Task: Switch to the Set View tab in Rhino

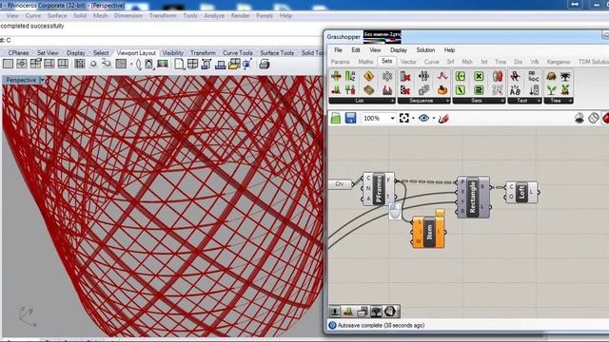Action: click(x=48, y=53)
